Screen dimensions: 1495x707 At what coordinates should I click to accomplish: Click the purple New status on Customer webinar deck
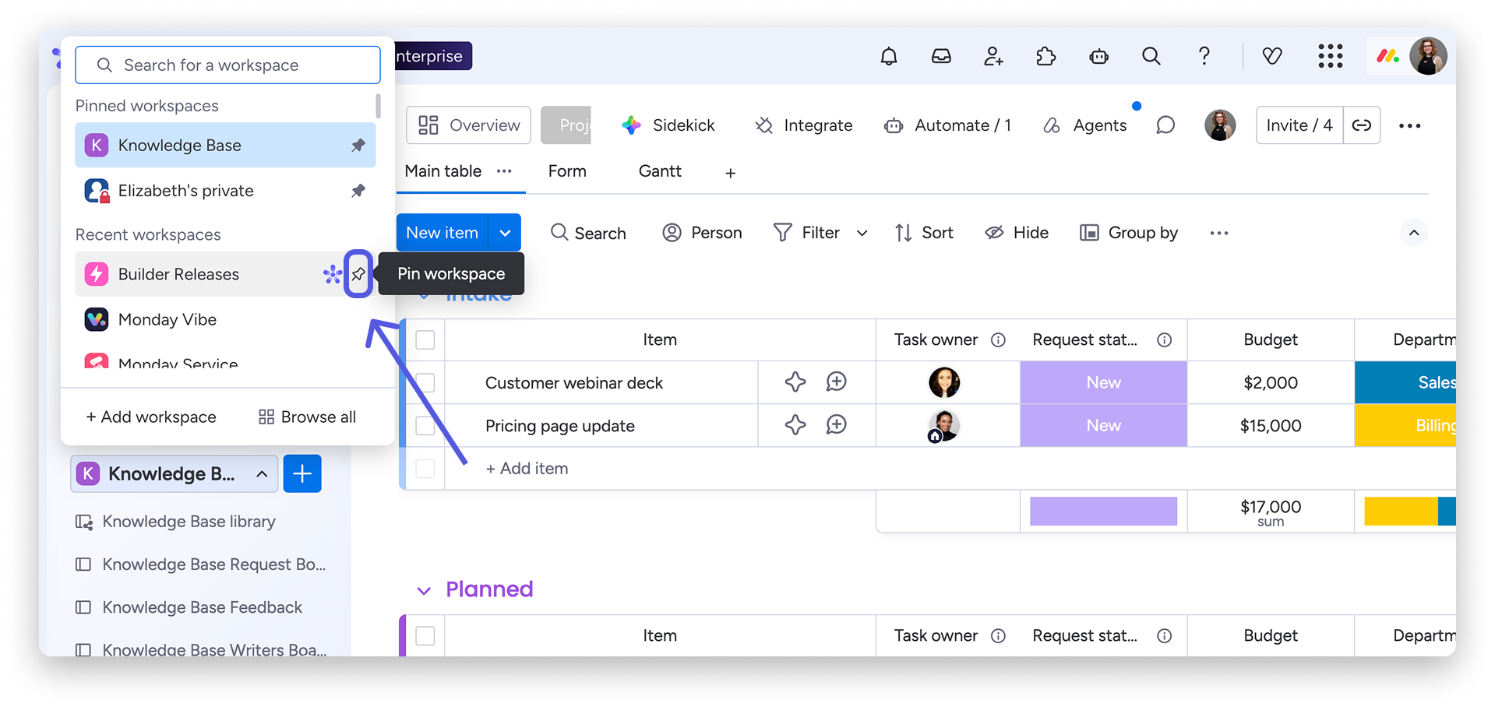(x=1103, y=382)
